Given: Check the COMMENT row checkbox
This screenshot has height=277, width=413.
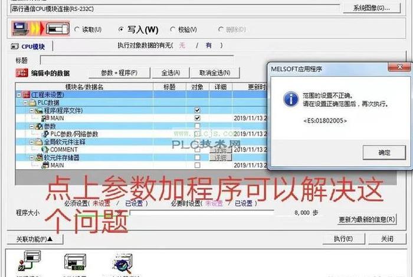Looking at the screenshot, I should click(x=197, y=150).
